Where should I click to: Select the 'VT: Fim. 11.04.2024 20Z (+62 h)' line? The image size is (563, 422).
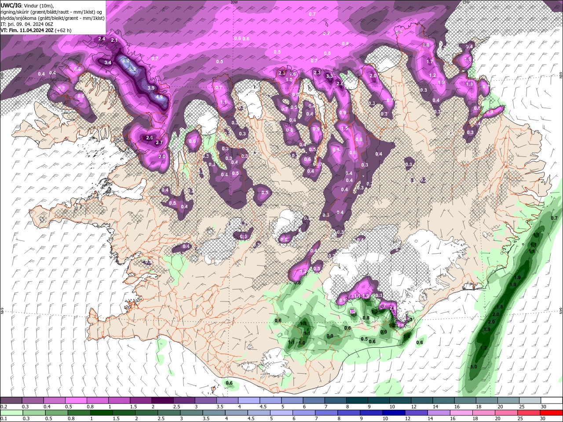(36, 30)
